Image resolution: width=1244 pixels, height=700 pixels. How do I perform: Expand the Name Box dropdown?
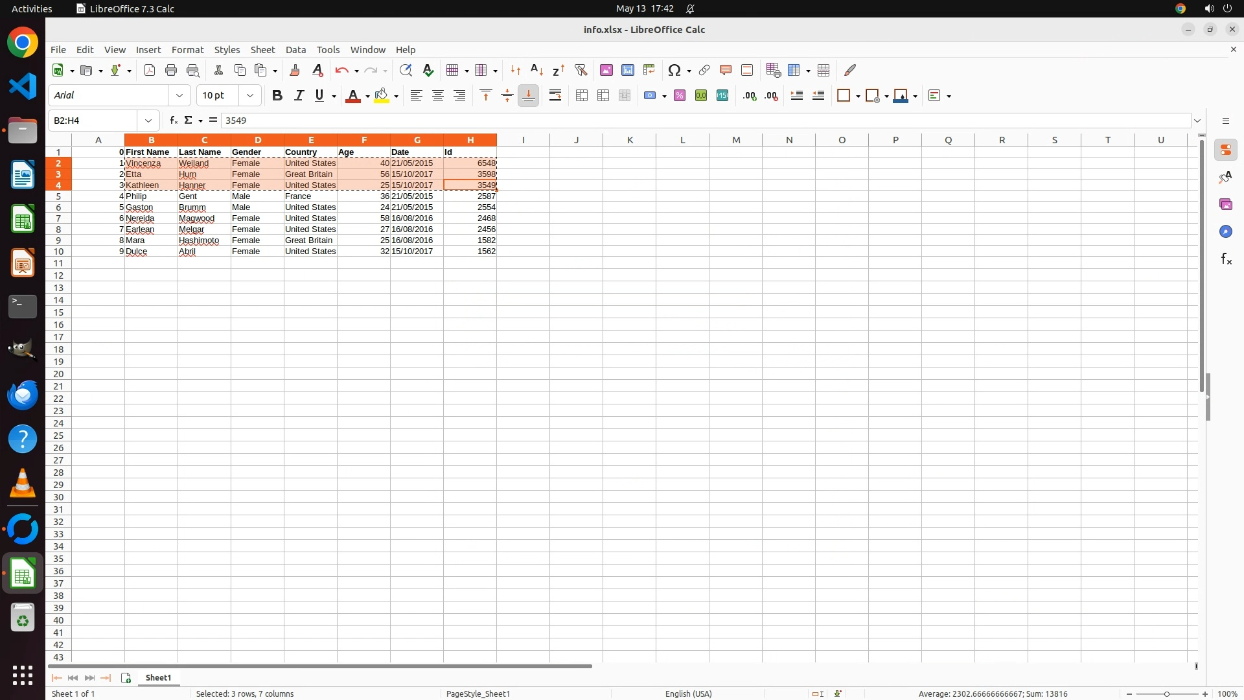(x=148, y=121)
